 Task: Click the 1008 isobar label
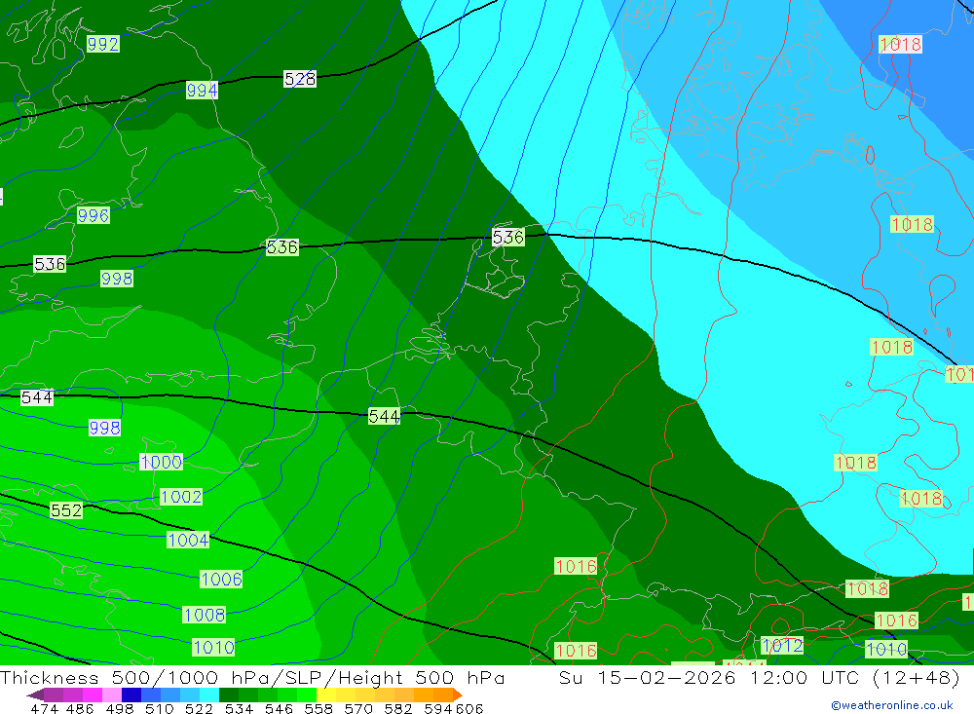point(205,615)
